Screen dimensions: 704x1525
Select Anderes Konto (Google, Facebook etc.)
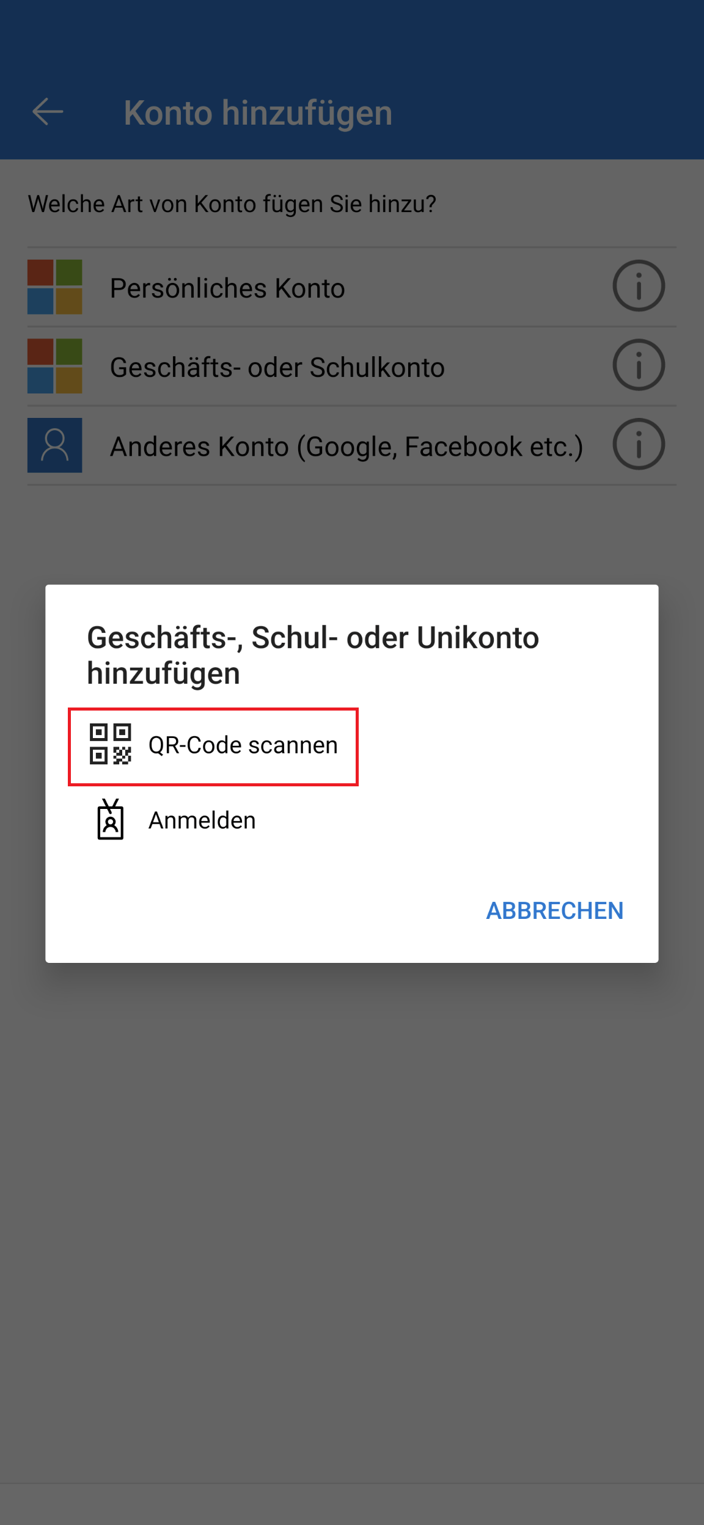pos(352,445)
